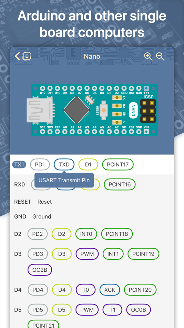The height and width of the screenshot is (328, 184).
Task: Tap the T0 tag in D4 row
Action: click(x=86, y=290)
